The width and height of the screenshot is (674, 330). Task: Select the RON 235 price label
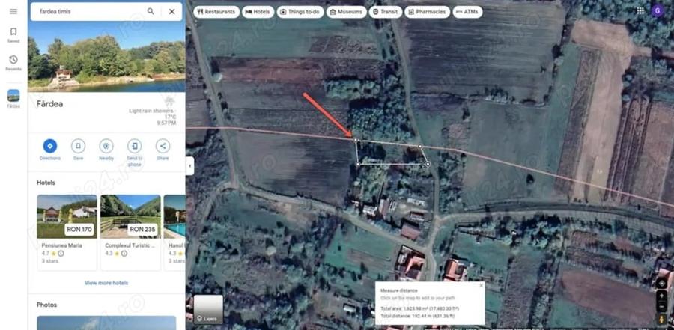pyautogui.click(x=142, y=230)
